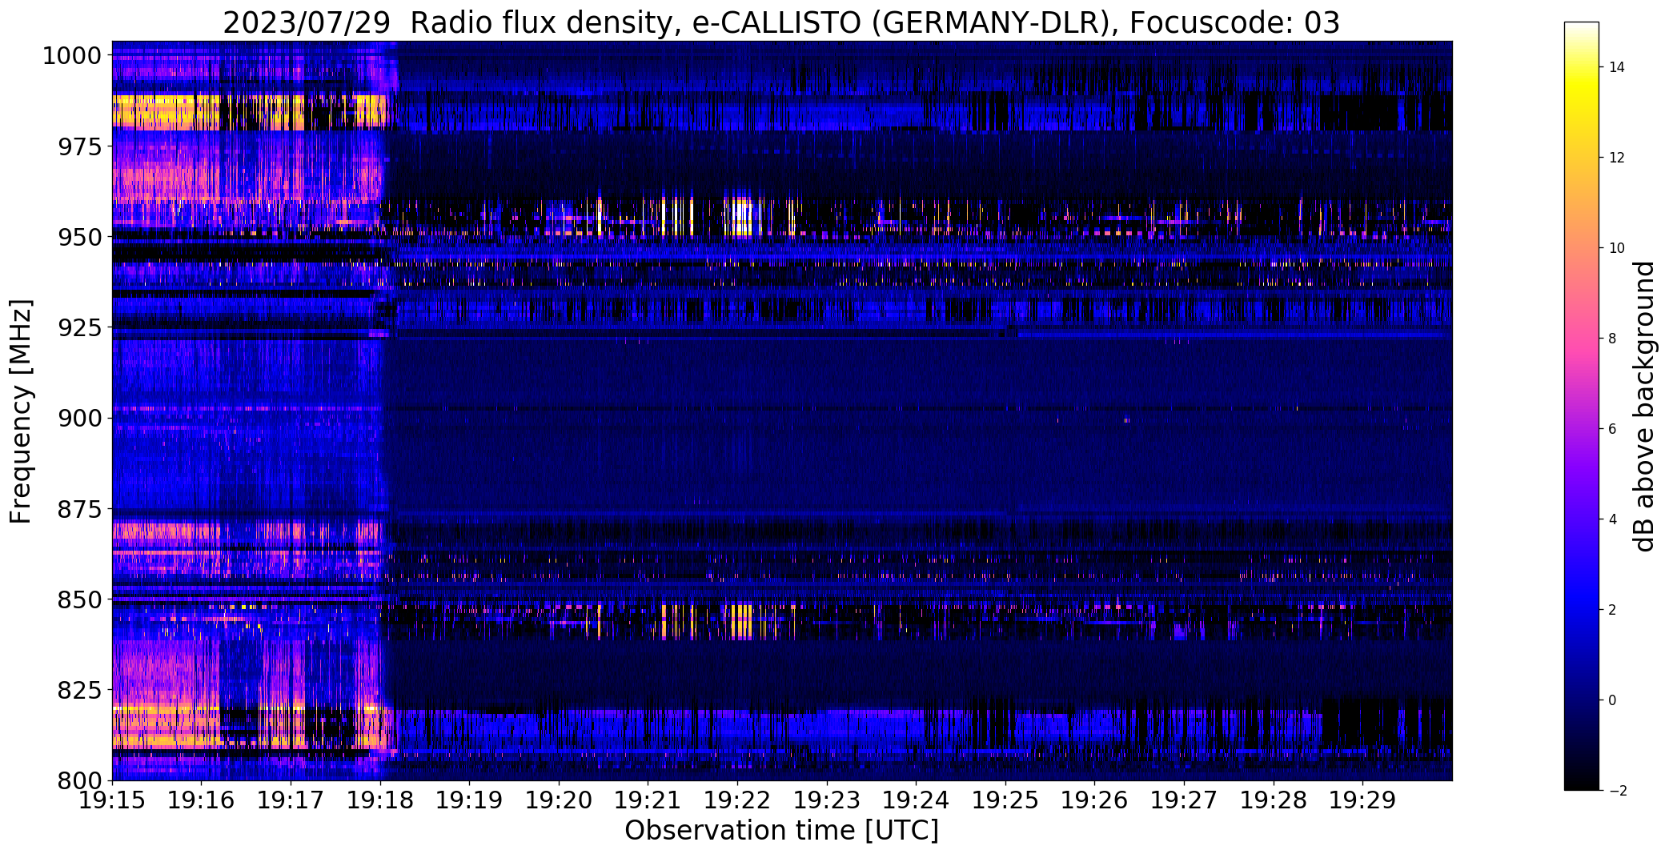This screenshot has width=1669, height=854.
Task: Click the colorbar 14 dB tick label
Action: tap(1617, 67)
